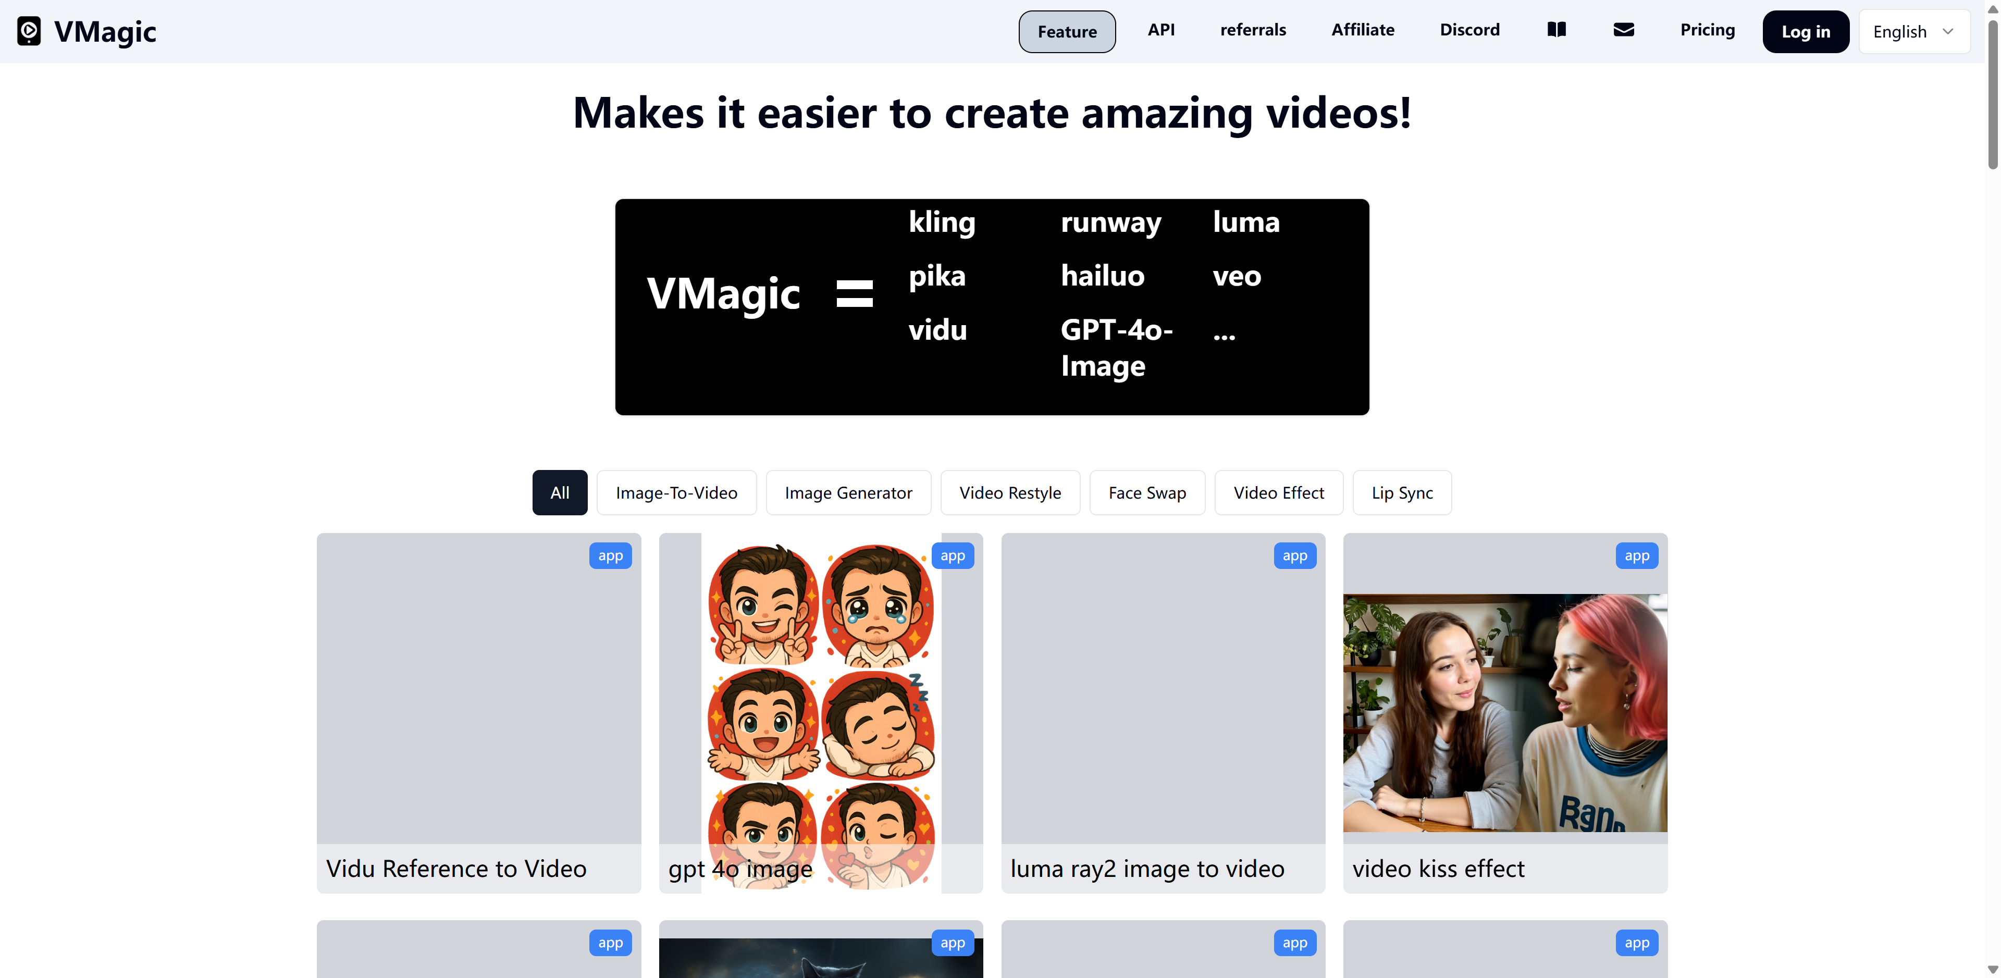Screen dimensions: 2001x978
Task: Open the documentation book icon
Action: [1556, 30]
